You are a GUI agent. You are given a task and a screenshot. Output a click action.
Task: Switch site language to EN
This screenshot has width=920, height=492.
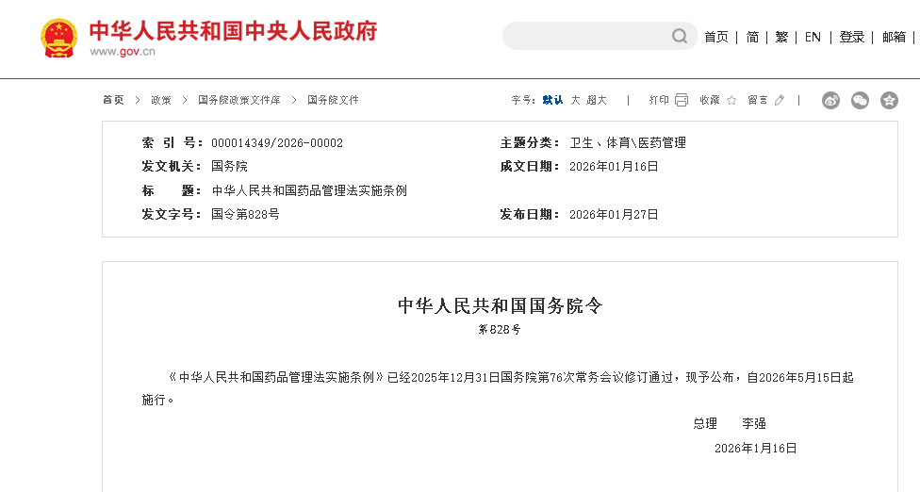[813, 37]
